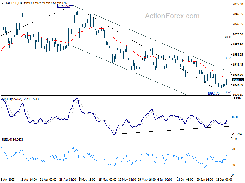Click the MACD scale value -15.774

click(x=237, y=134)
